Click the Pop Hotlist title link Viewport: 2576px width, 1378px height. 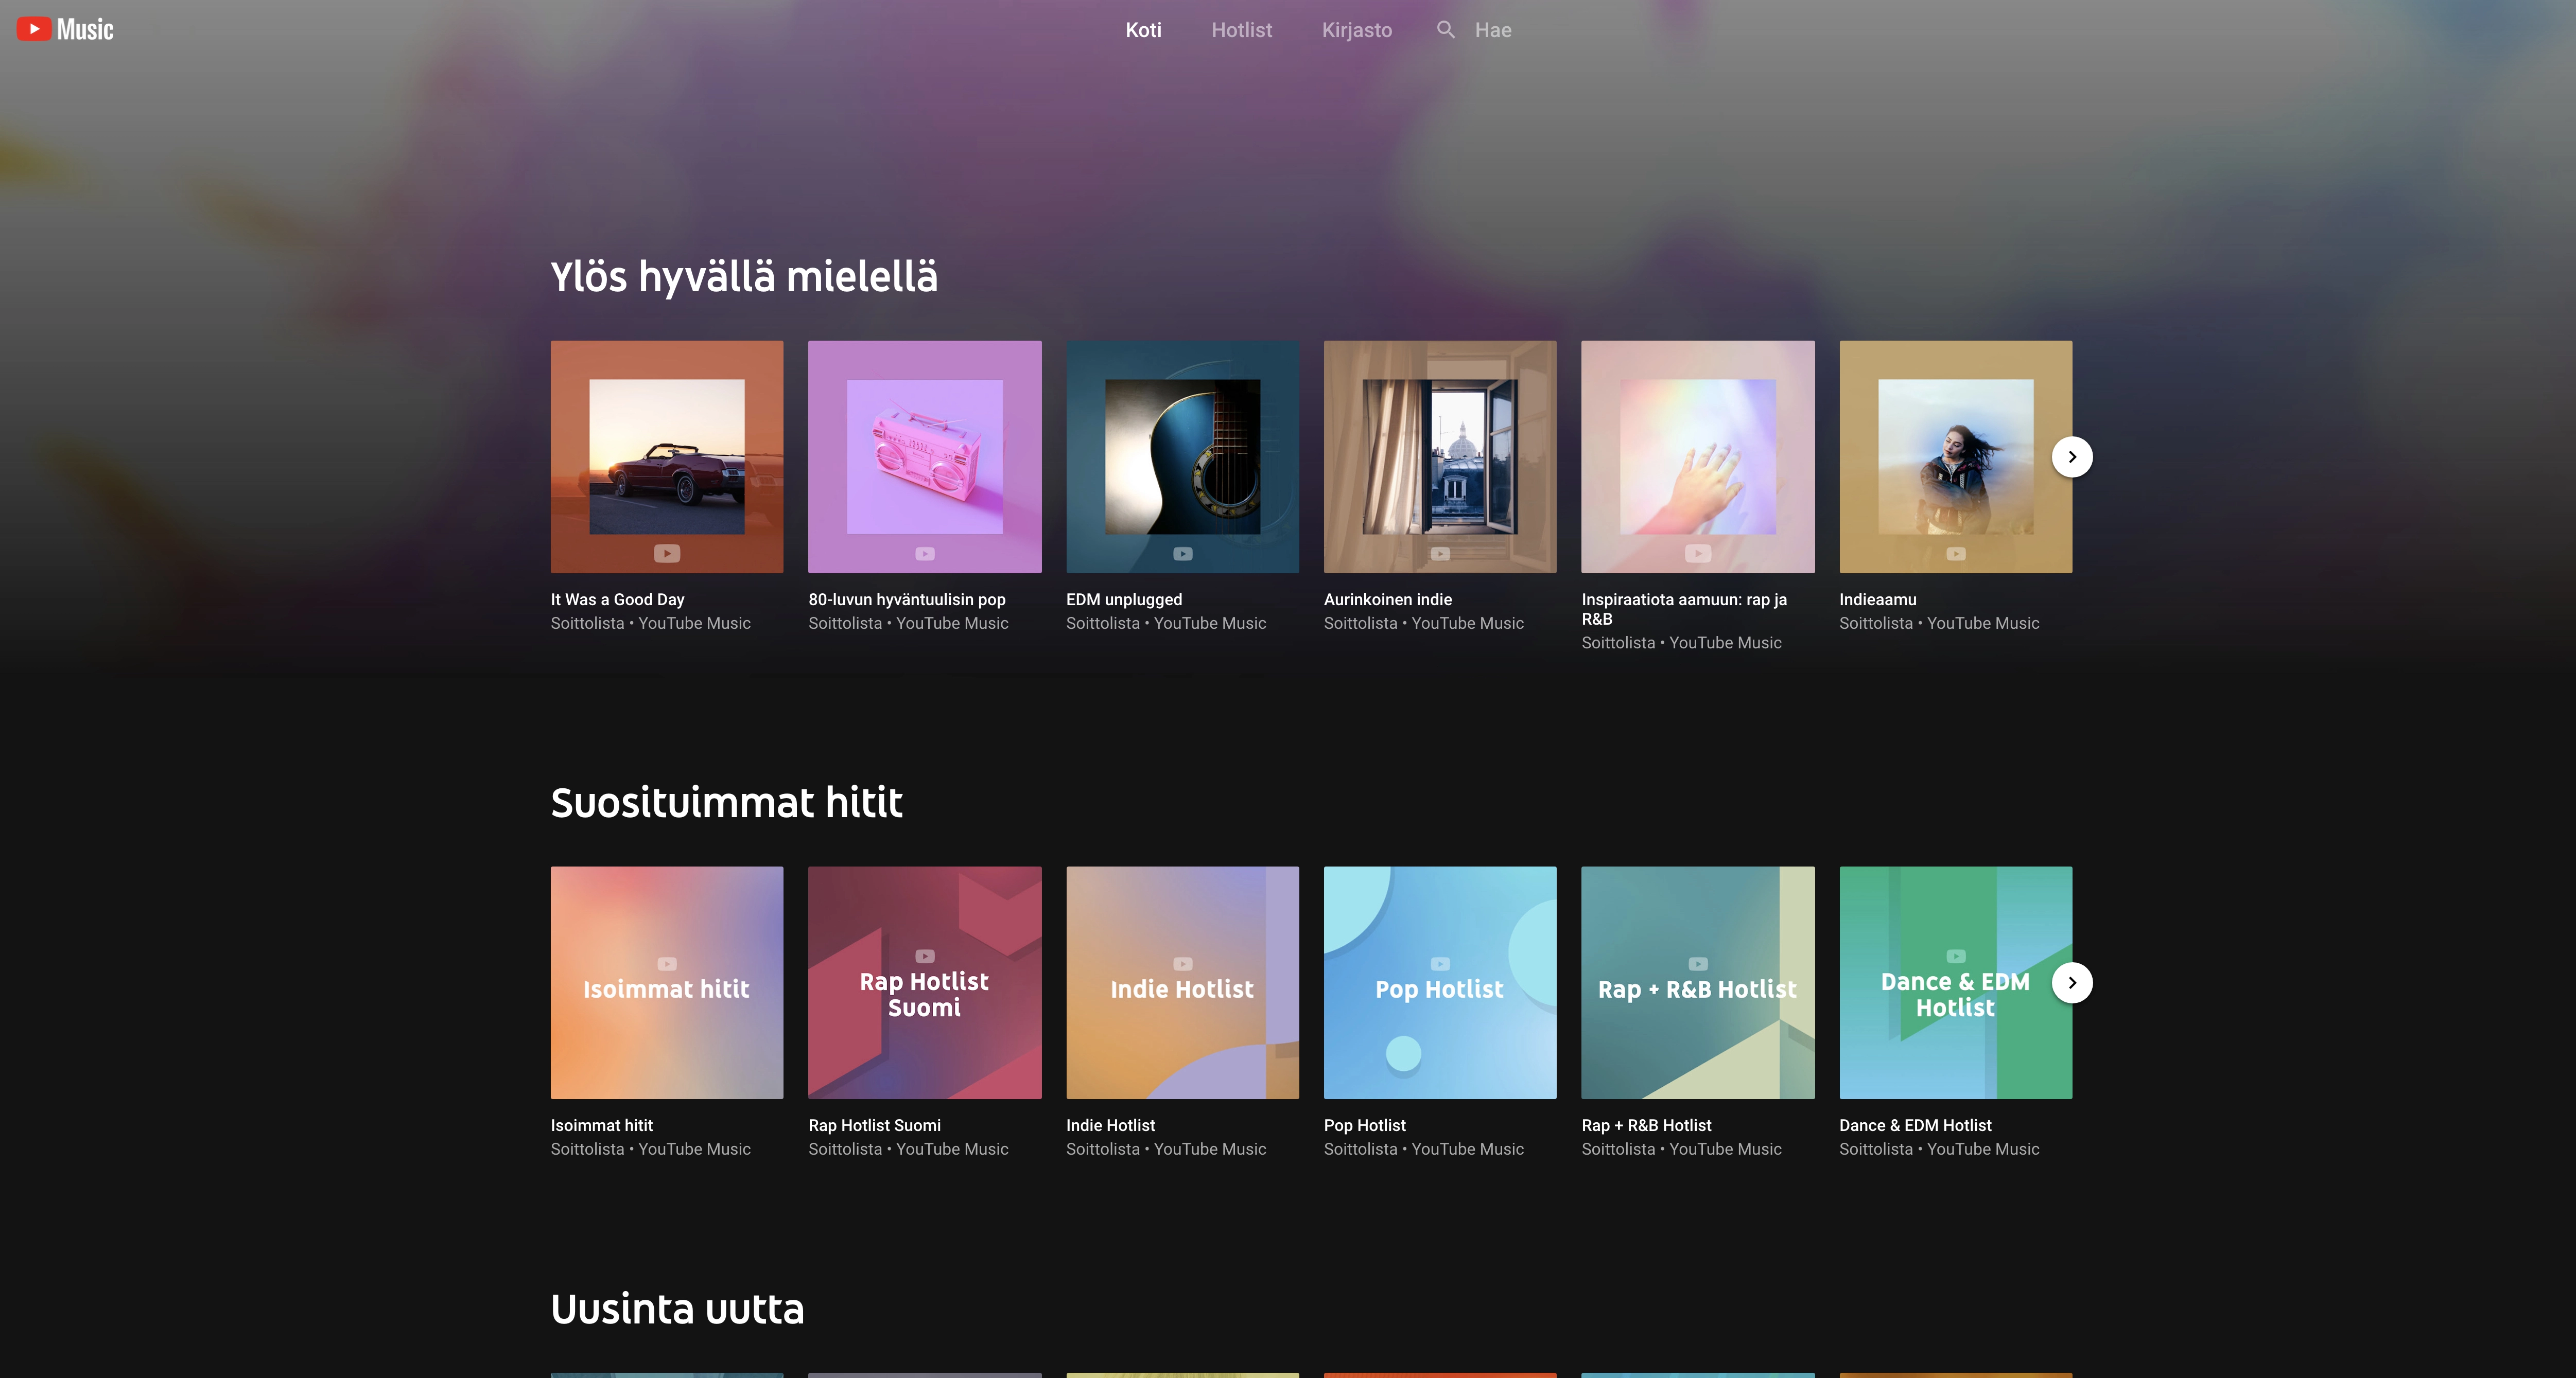[1364, 1125]
